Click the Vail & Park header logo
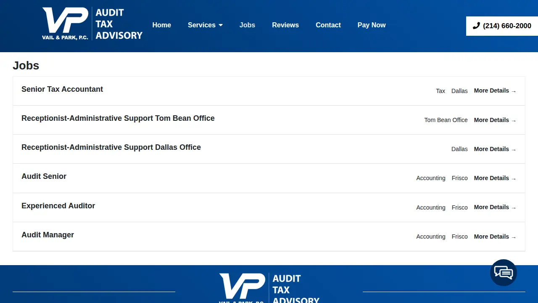The image size is (538, 303). pos(92,24)
